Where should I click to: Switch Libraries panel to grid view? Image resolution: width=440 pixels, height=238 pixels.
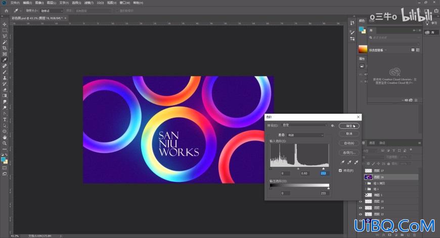(413, 50)
